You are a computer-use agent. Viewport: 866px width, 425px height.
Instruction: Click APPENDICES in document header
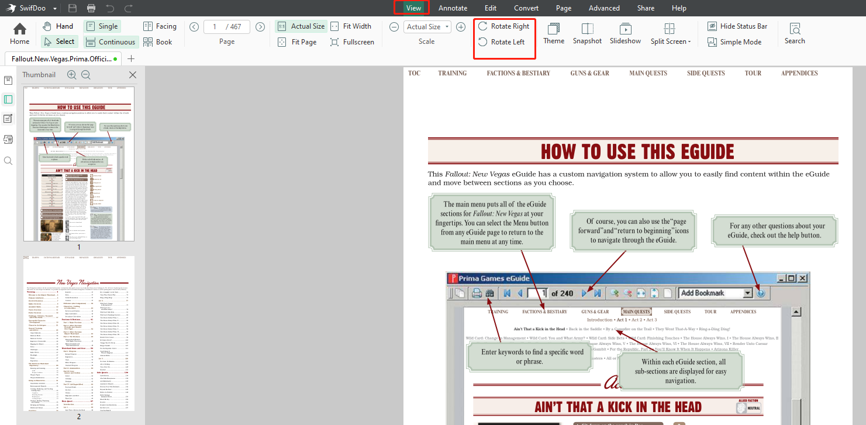point(799,74)
